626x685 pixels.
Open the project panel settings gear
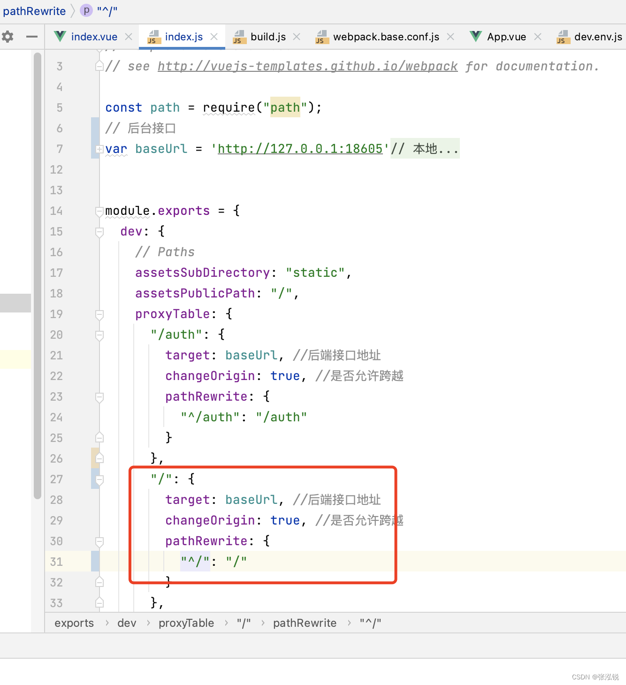pyautogui.click(x=8, y=37)
